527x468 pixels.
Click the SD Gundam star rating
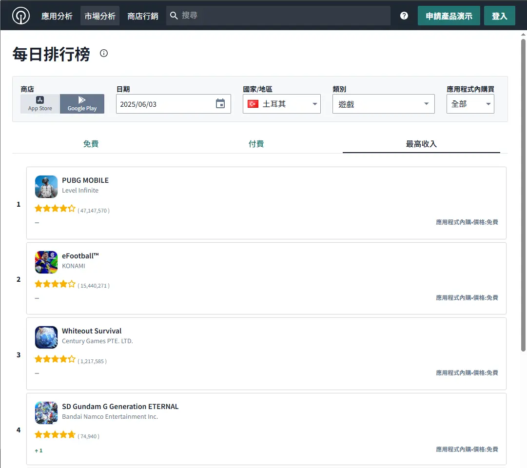click(x=55, y=435)
